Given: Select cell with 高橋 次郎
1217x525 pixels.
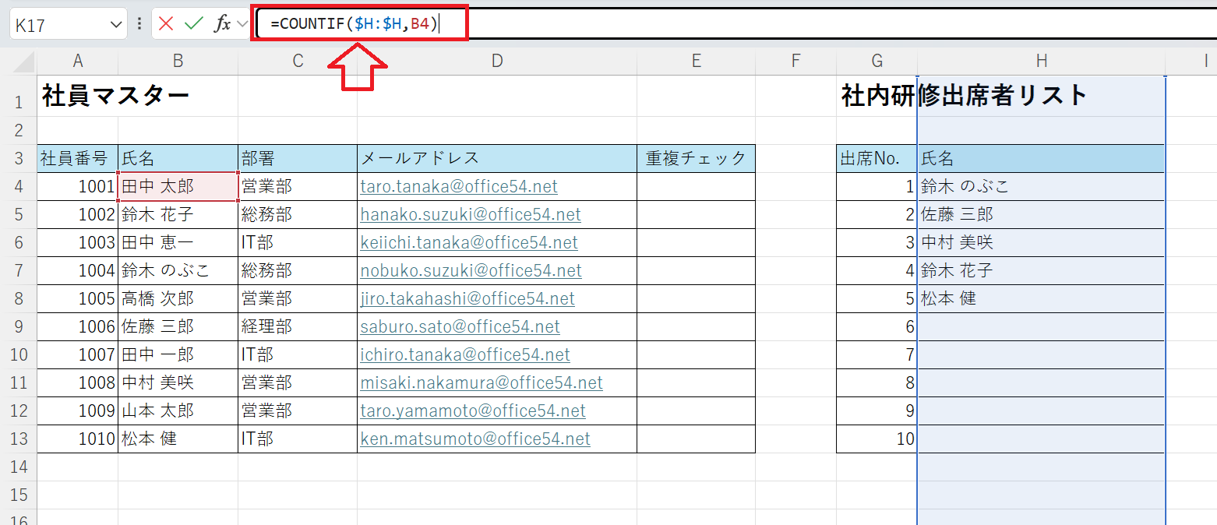Looking at the screenshot, I should point(178,298).
